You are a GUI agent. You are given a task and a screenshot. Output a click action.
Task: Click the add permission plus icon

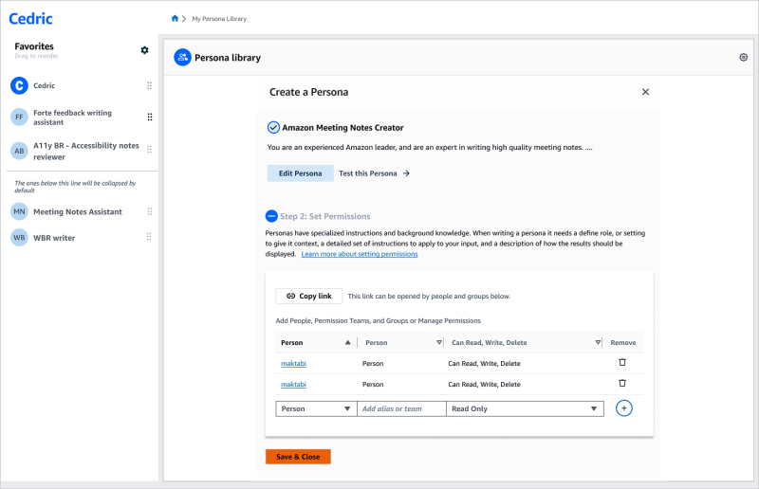(x=623, y=408)
